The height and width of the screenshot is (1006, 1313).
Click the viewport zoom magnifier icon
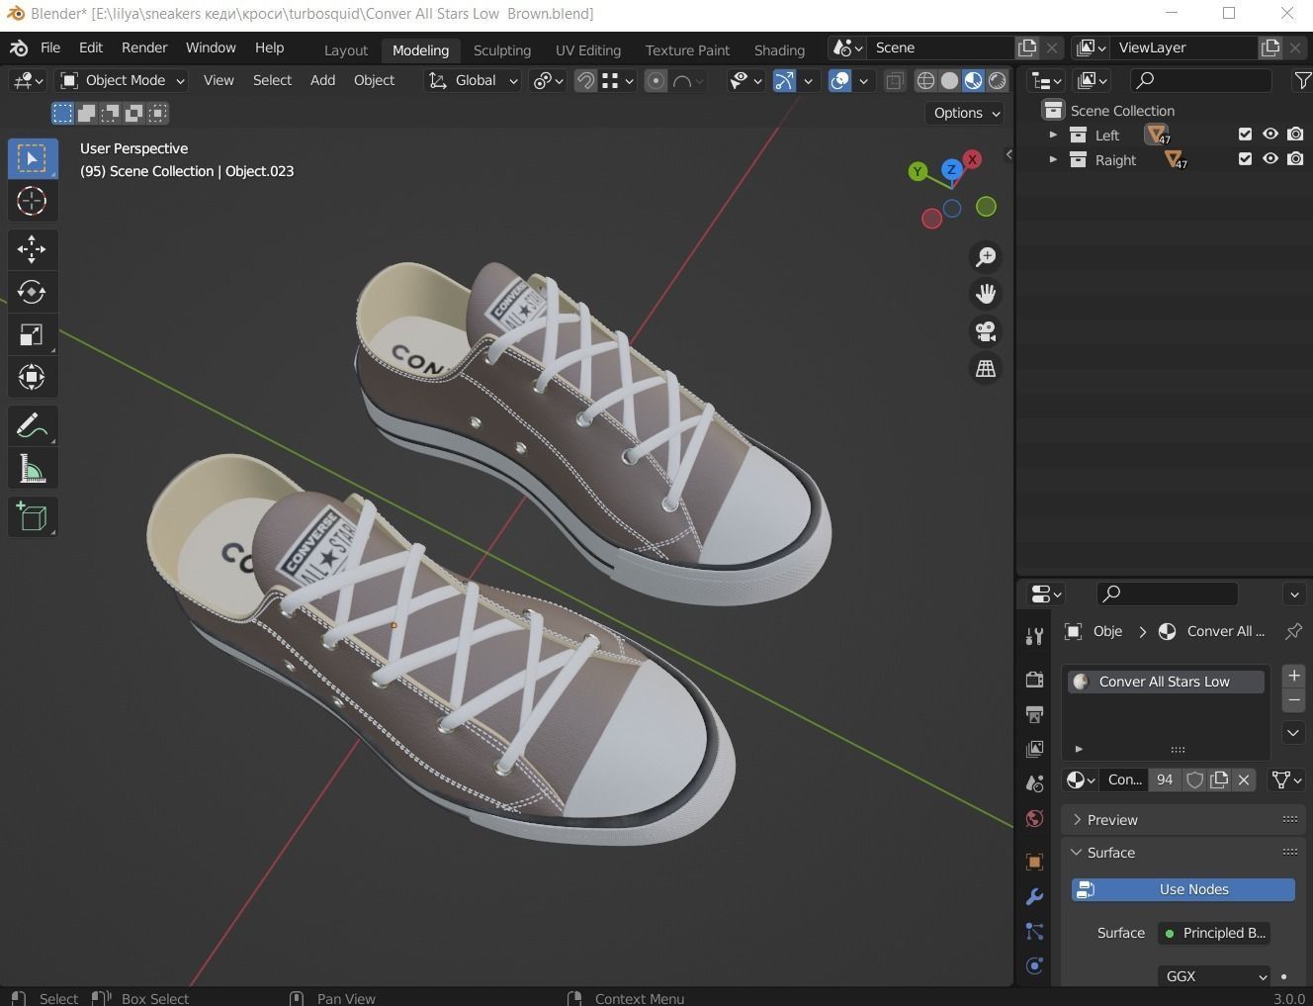[x=986, y=257]
